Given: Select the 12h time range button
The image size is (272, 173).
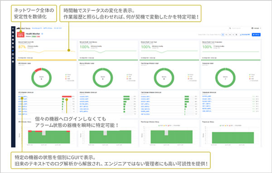Looking at the screenshot, I should click(x=226, y=35).
